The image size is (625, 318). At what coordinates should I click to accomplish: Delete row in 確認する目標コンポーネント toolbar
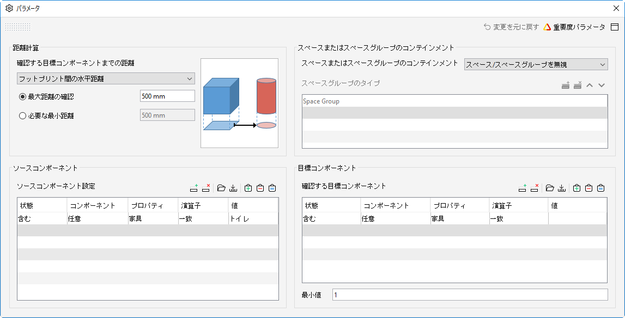coord(535,188)
